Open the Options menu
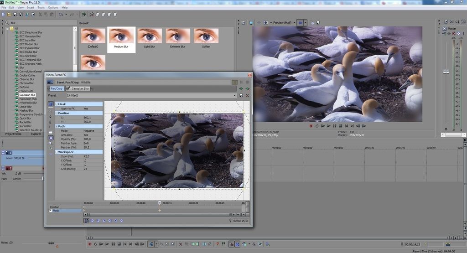The height and width of the screenshot is (253, 467). pyautogui.click(x=53, y=7)
